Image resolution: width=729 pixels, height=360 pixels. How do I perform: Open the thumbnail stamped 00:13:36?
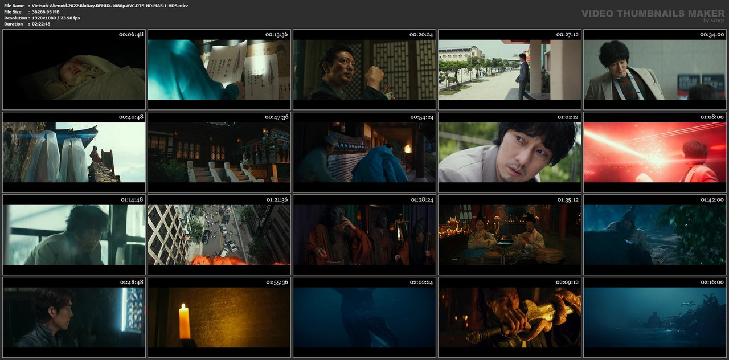tap(219, 69)
